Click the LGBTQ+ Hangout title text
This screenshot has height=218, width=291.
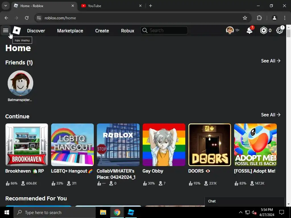(72, 171)
